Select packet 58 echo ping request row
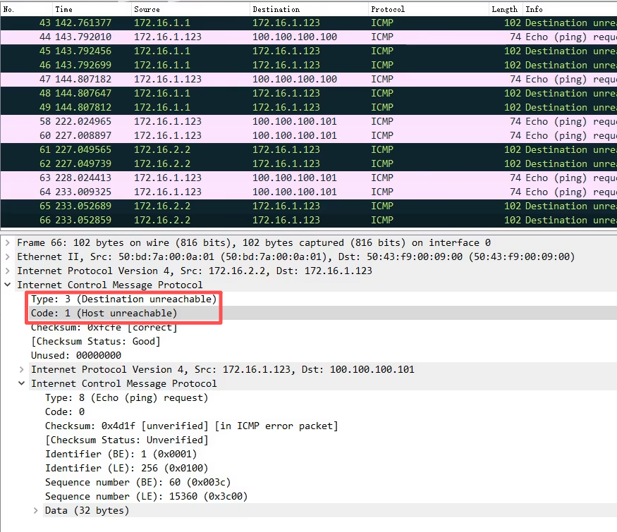The width and height of the screenshot is (617, 532). tap(282, 121)
